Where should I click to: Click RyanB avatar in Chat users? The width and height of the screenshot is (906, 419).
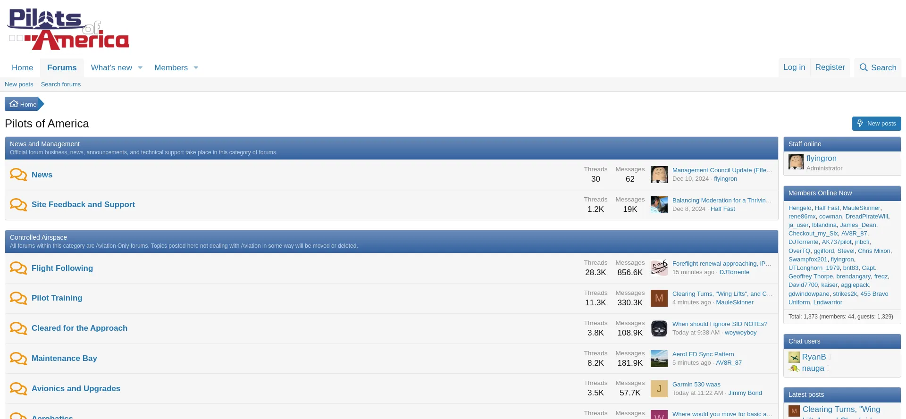(x=794, y=357)
